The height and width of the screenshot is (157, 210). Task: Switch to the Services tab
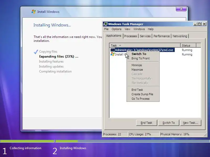[x=145, y=36]
